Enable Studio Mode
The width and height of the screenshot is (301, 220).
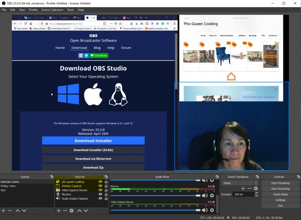click(x=280, y=194)
